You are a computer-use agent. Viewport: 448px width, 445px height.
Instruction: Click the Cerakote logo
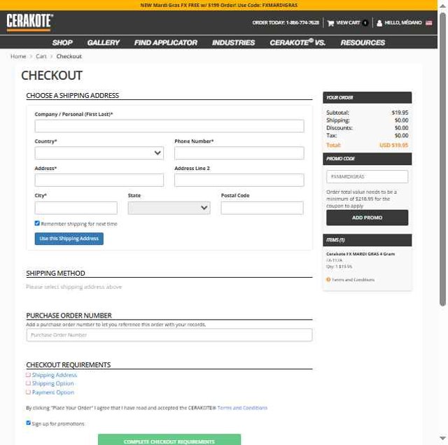29,22
